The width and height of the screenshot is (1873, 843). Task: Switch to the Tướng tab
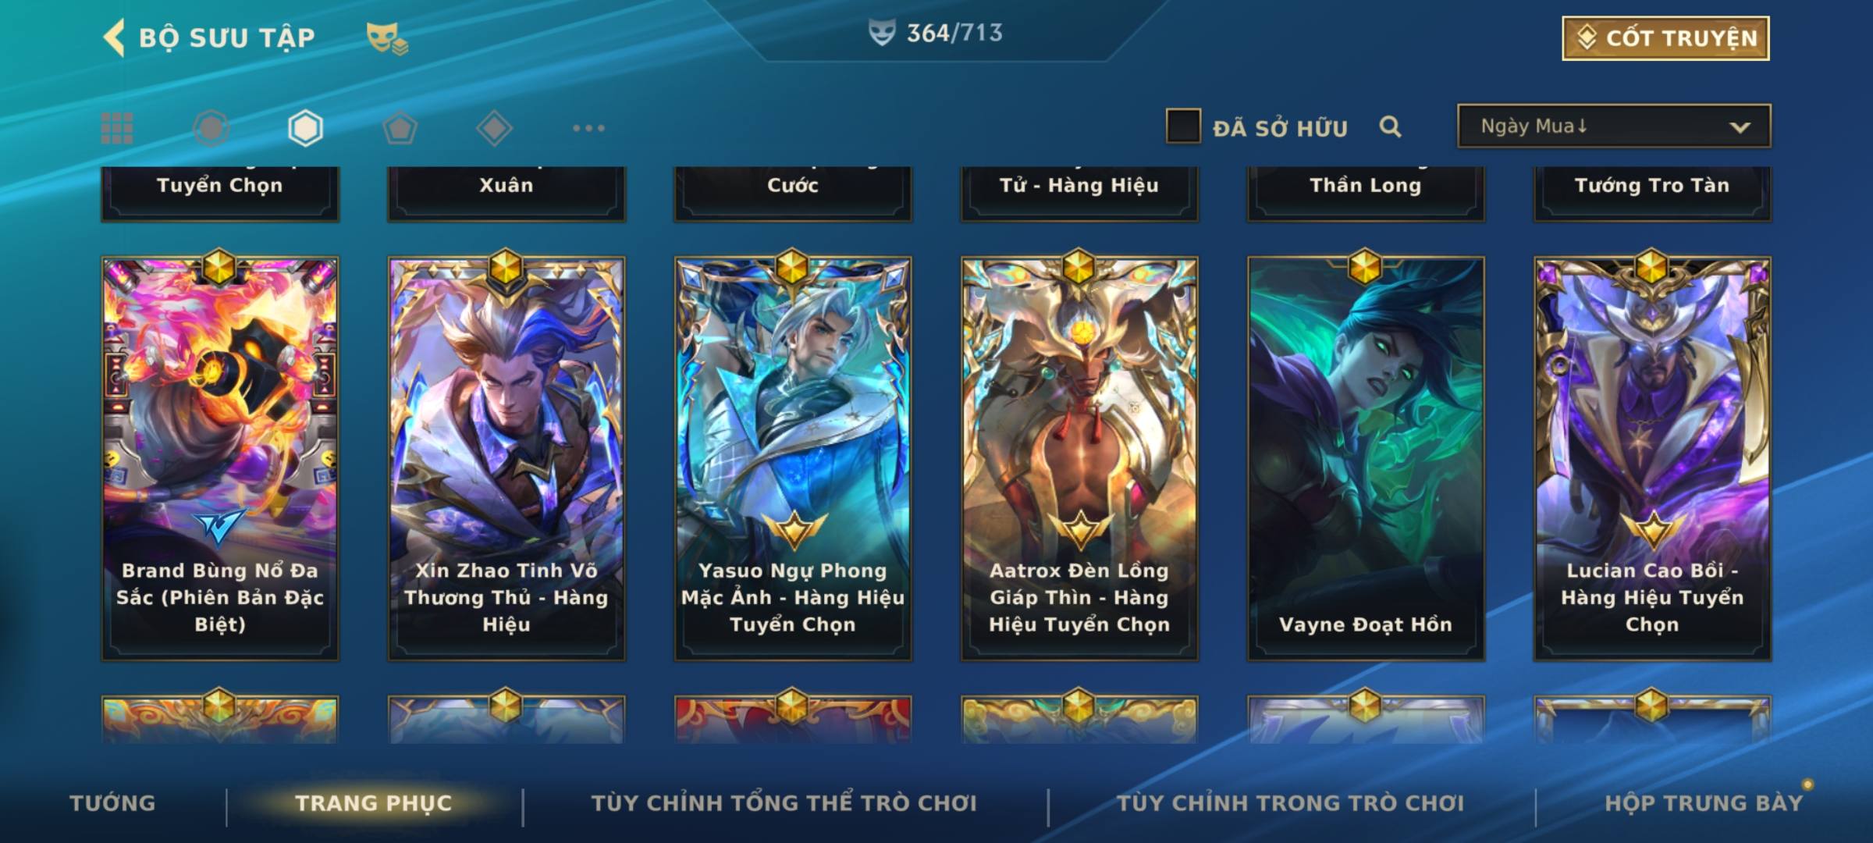(x=113, y=803)
